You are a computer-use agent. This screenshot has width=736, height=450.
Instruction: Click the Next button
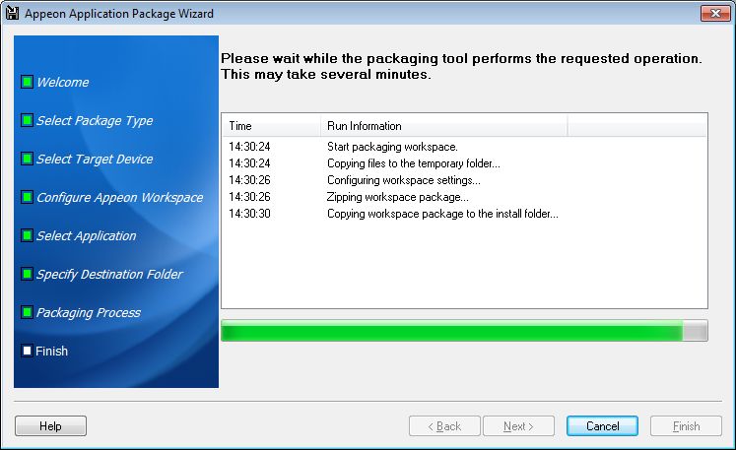[518, 426]
